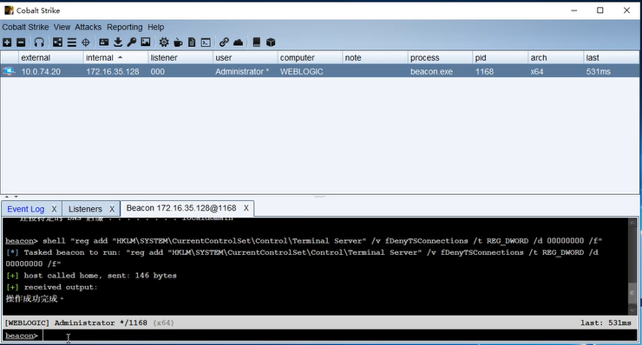Image resolution: width=642 pixels, height=345 pixels.
Task: Click Host a file chain-link icon
Action: coord(224,42)
